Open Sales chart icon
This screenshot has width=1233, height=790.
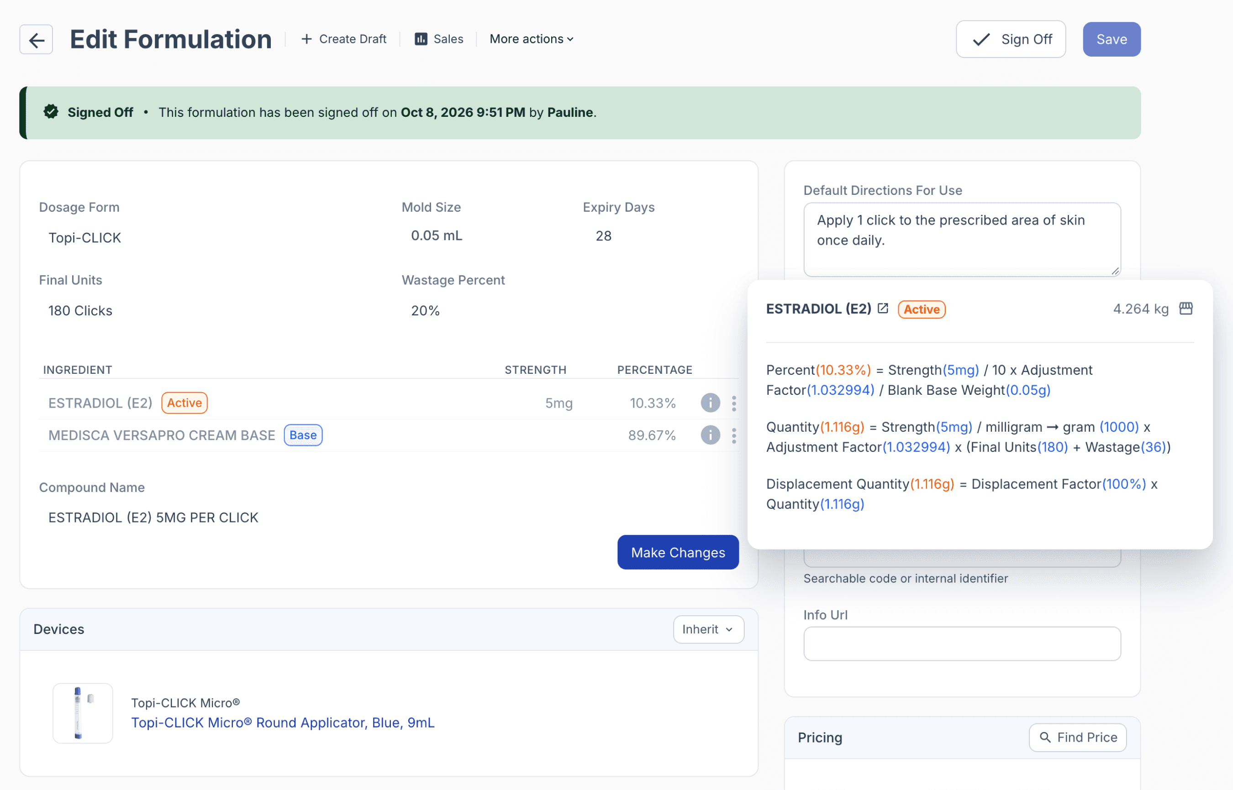(x=421, y=39)
